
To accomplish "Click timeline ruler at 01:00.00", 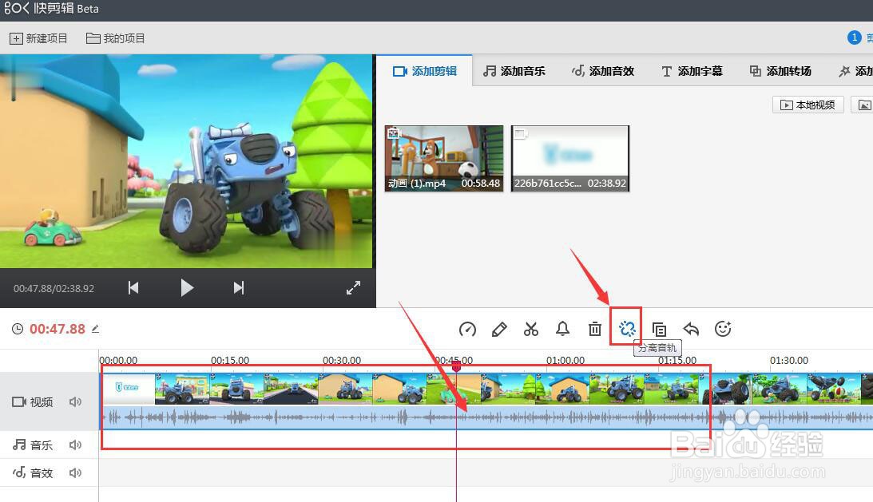I will tap(565, 361).
